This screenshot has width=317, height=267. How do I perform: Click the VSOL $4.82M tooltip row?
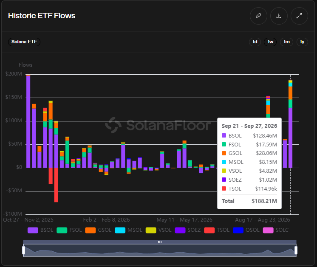coord(249,171)
